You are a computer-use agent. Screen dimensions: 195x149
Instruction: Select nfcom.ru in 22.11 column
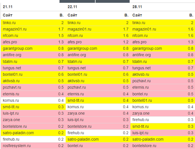click(x=75, y=36)
